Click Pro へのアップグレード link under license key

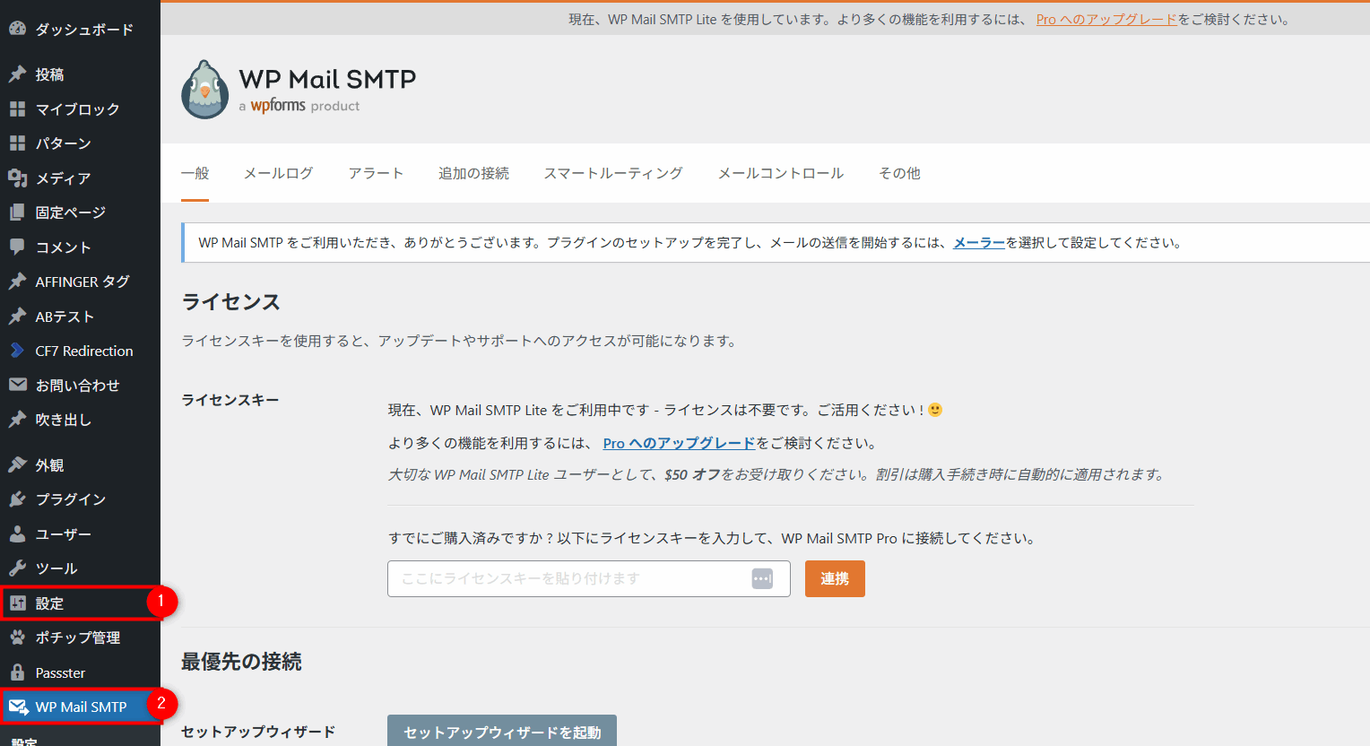(680, 443)
